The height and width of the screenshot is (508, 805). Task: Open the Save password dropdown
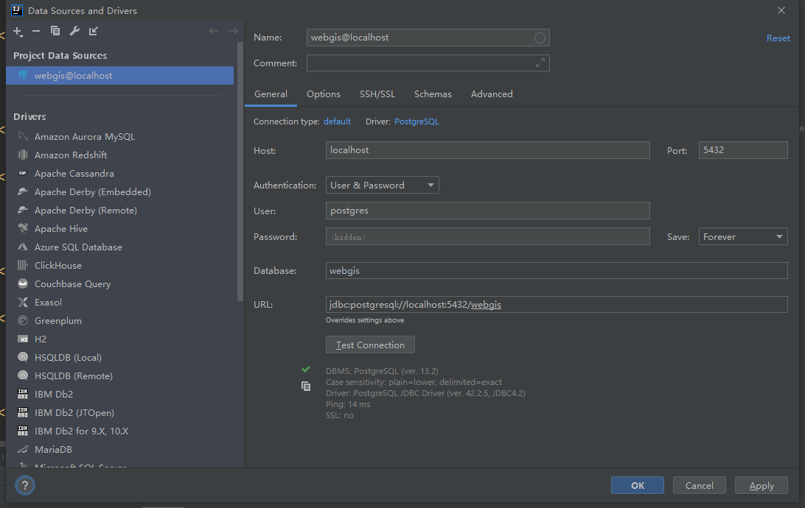tap(743, 237)
